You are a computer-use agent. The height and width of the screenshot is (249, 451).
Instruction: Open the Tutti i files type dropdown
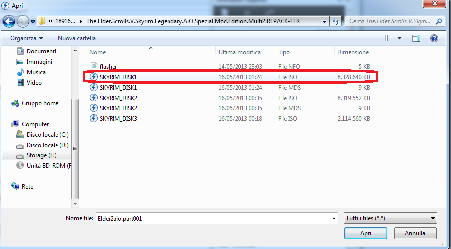pos(391,218)
